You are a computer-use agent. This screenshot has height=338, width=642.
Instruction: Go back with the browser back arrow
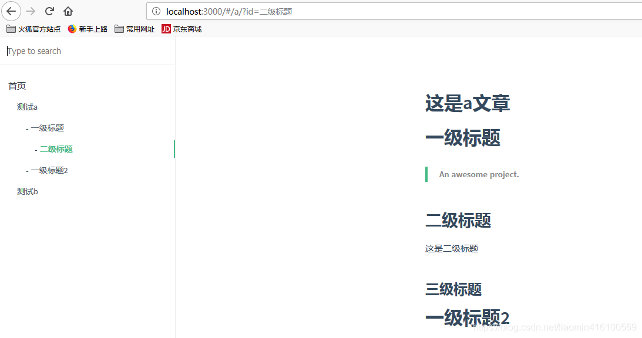11,11
